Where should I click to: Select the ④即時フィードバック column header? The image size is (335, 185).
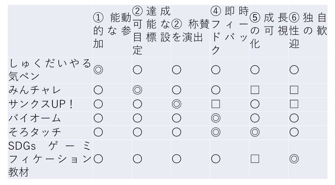pyautogui.click(x=230, y=31)
